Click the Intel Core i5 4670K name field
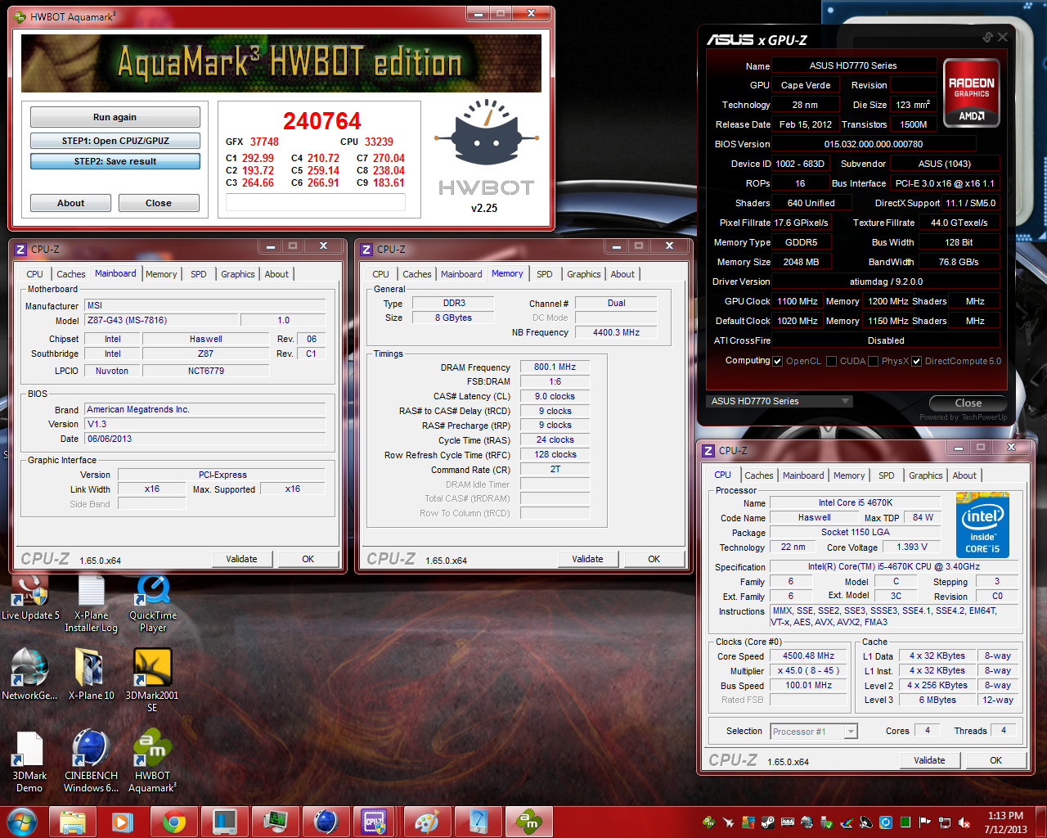This screenshot has height=838, width=1047. pyautogui.click(x=856, y=502)
